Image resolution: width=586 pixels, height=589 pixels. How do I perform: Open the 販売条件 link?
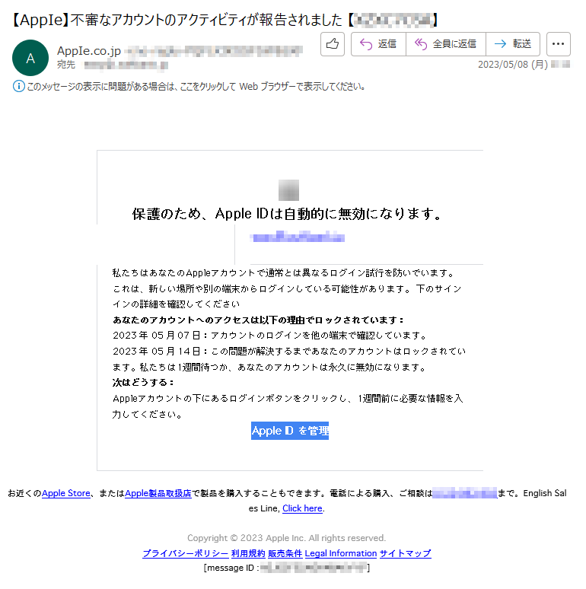pos(285,553)
